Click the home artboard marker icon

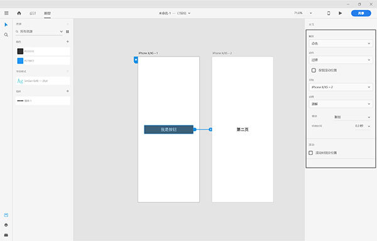pos(136,60)
